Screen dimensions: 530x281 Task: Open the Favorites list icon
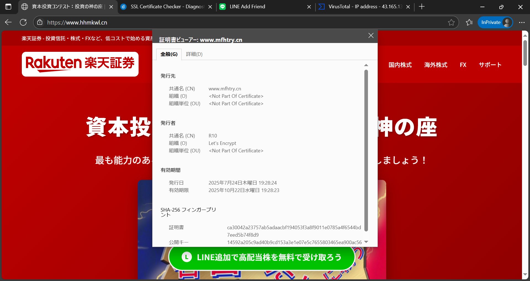(x=469, y=22)
